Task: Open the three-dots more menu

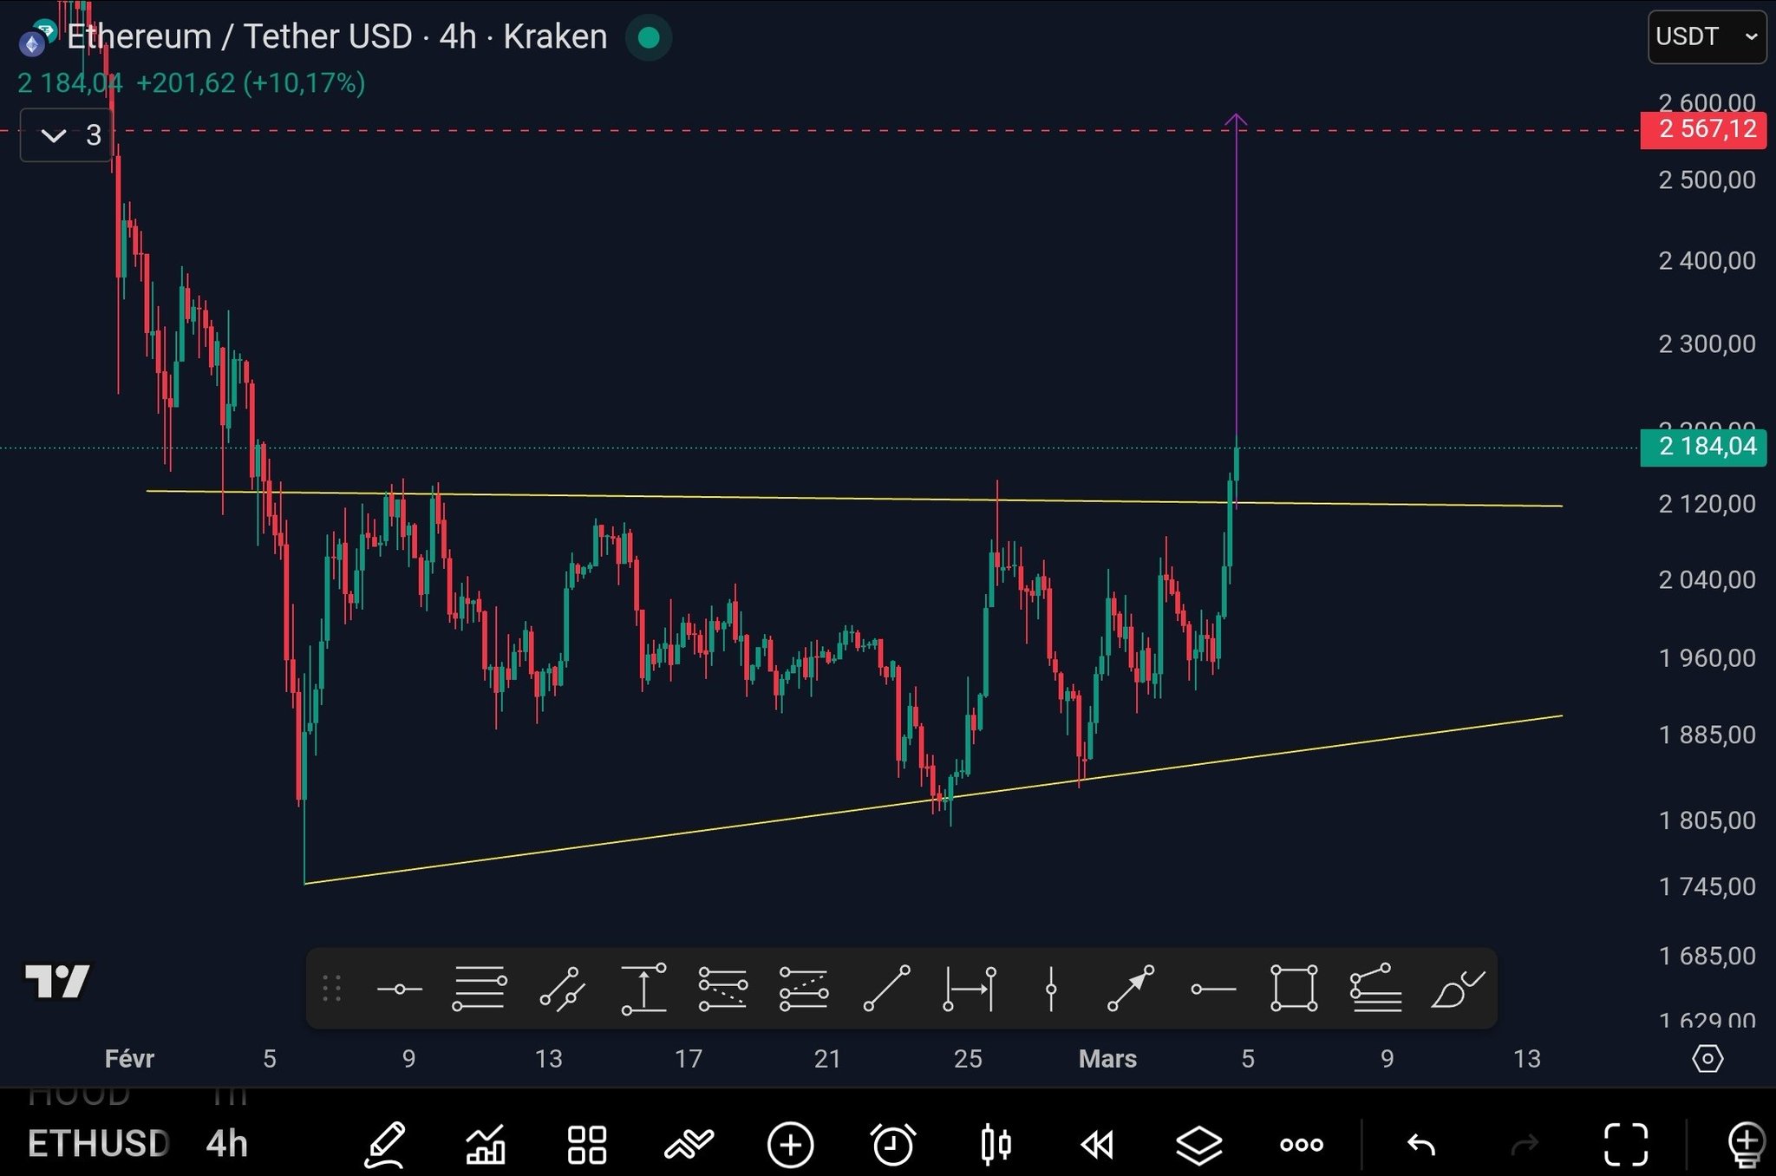Action: pyautogui.click(x=1301, y=1145)
